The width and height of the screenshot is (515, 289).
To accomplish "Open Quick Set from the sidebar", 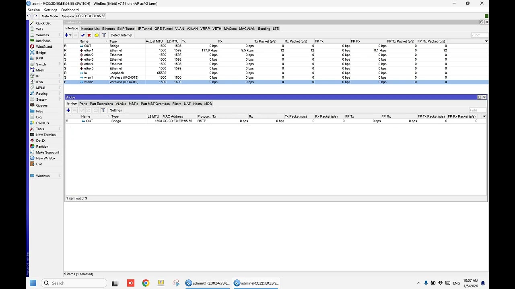I will pyautogui.click(x=43, y=23).
